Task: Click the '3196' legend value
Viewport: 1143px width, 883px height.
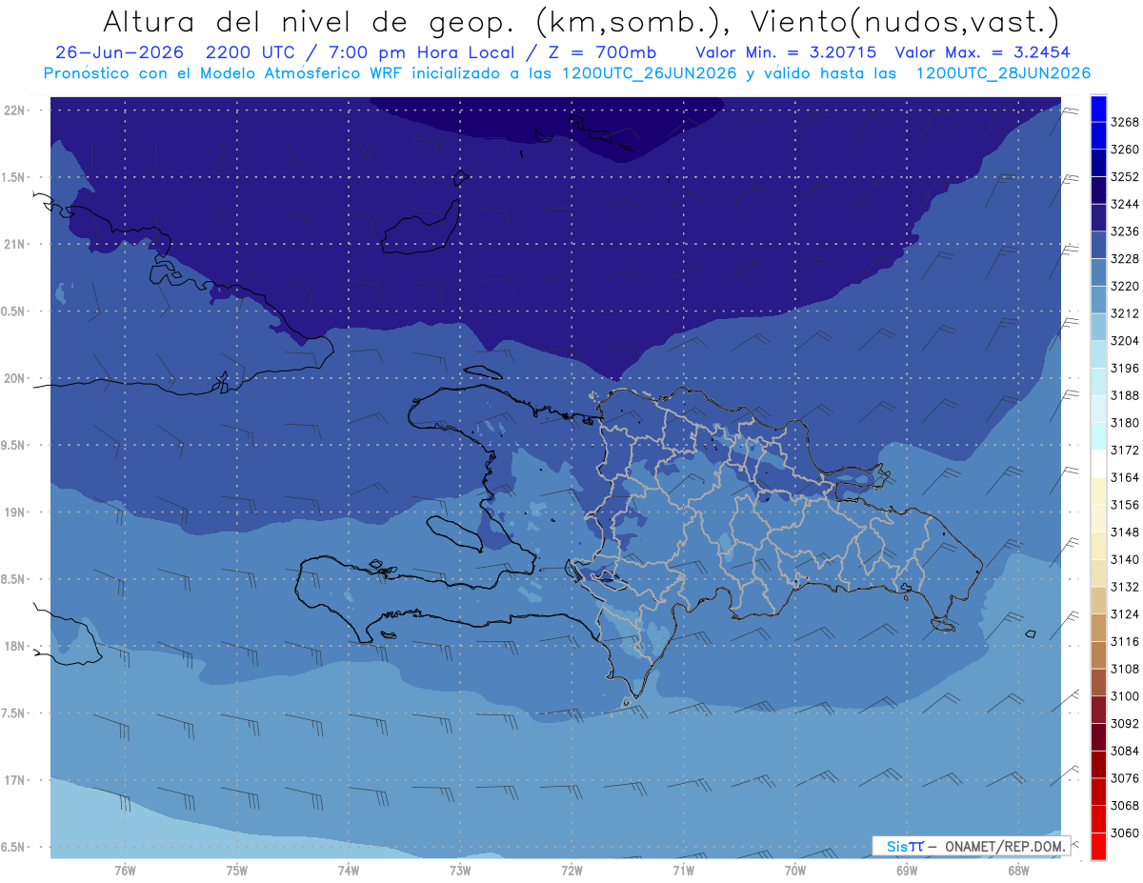Action: click(x=1125, y=368)
